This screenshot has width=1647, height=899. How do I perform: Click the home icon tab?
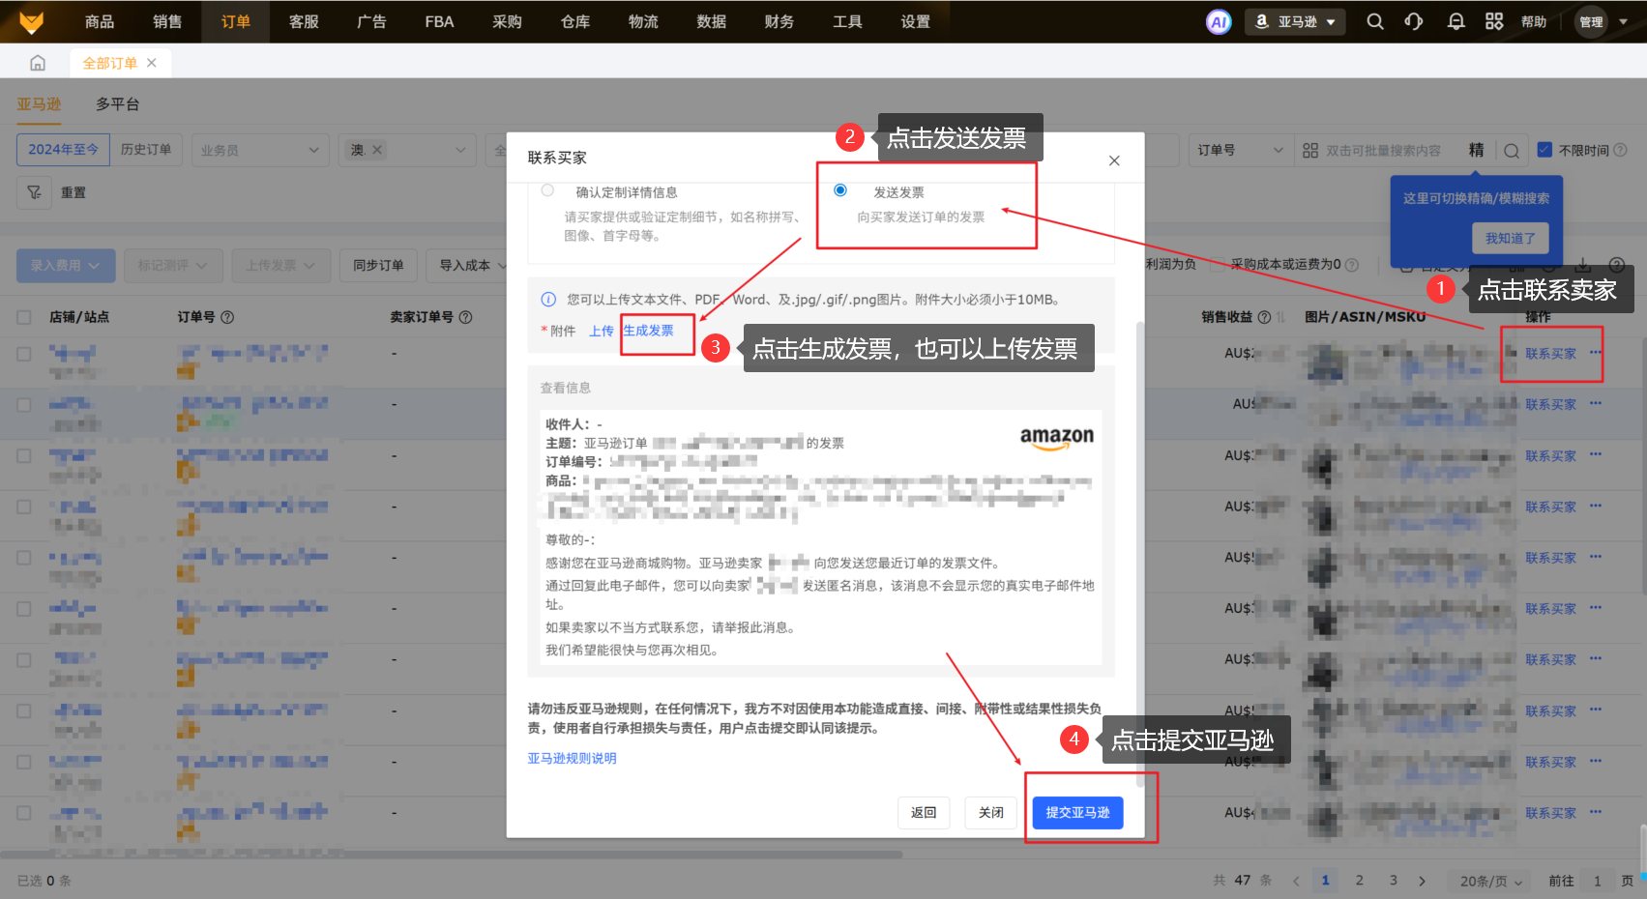coord(38,63)
